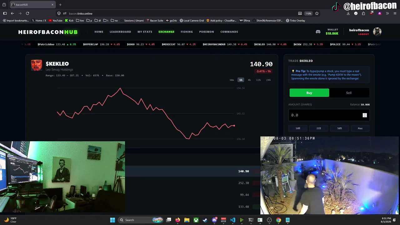Bookmark this page with the star icon
Image resolution: width=400 pixels, height=225 pixels.
317,13
